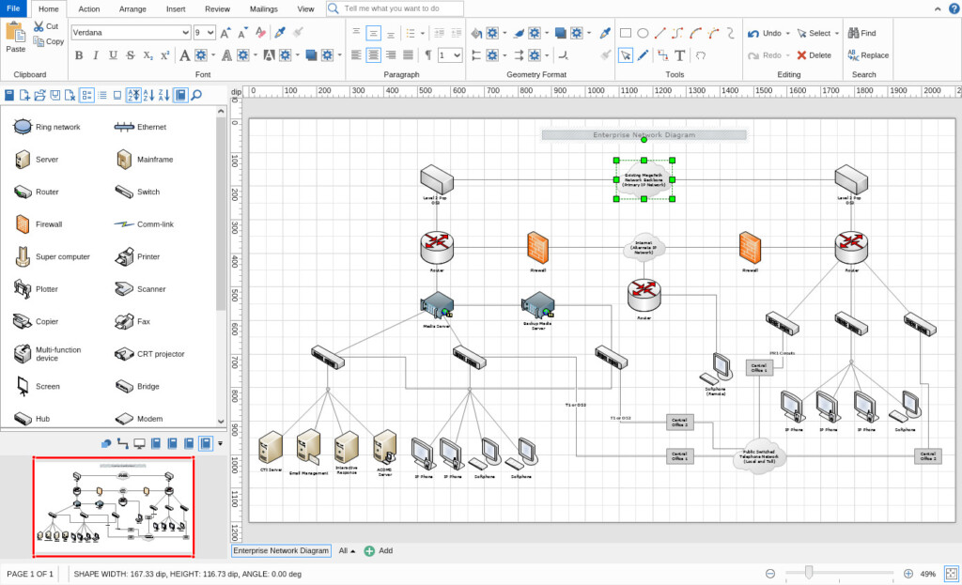This screenshot has height=585, width=962.
Task: Switch to the Arrange ribbon tab
Action: pos(132,8)
